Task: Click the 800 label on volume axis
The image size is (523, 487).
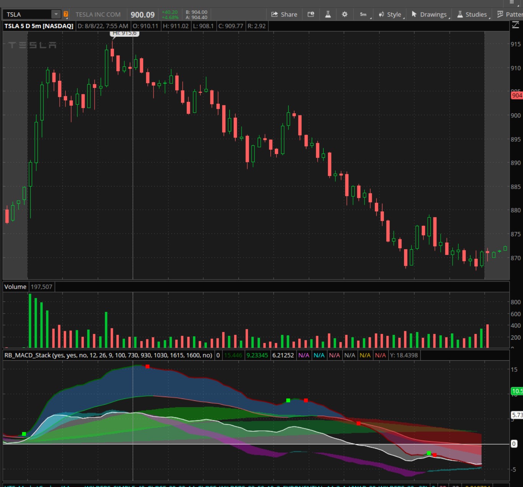Action: (516, 302)
